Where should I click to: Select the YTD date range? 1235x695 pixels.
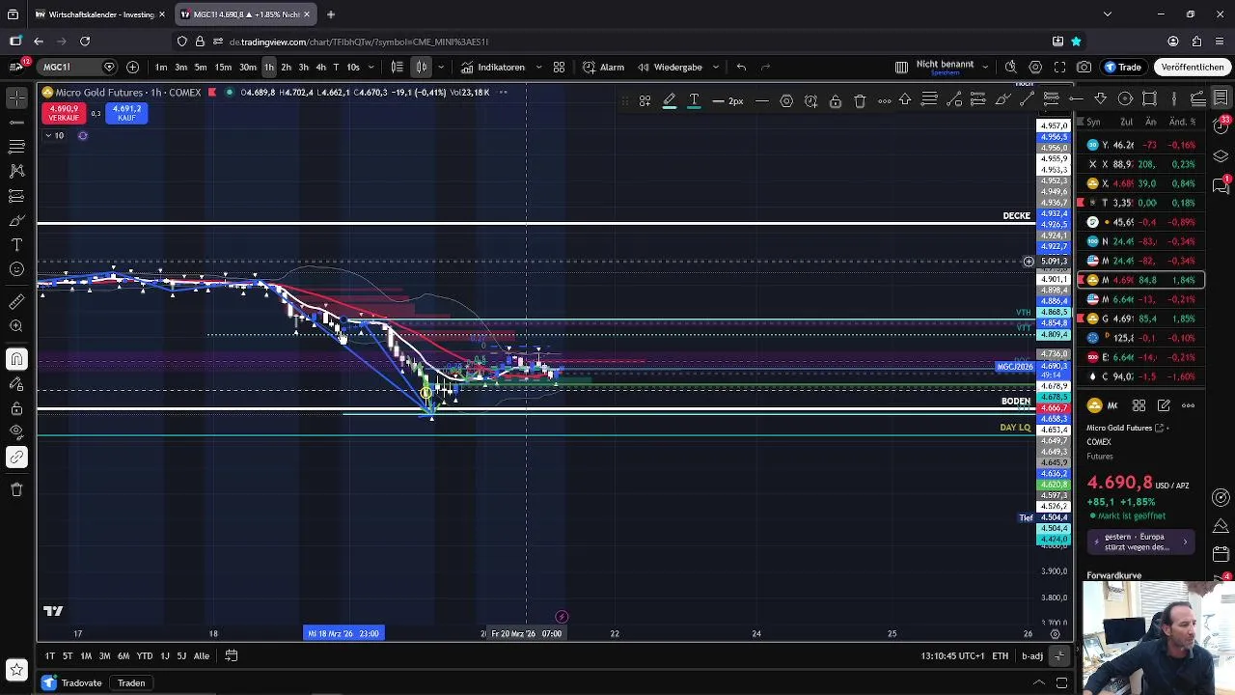click(145, 655)
